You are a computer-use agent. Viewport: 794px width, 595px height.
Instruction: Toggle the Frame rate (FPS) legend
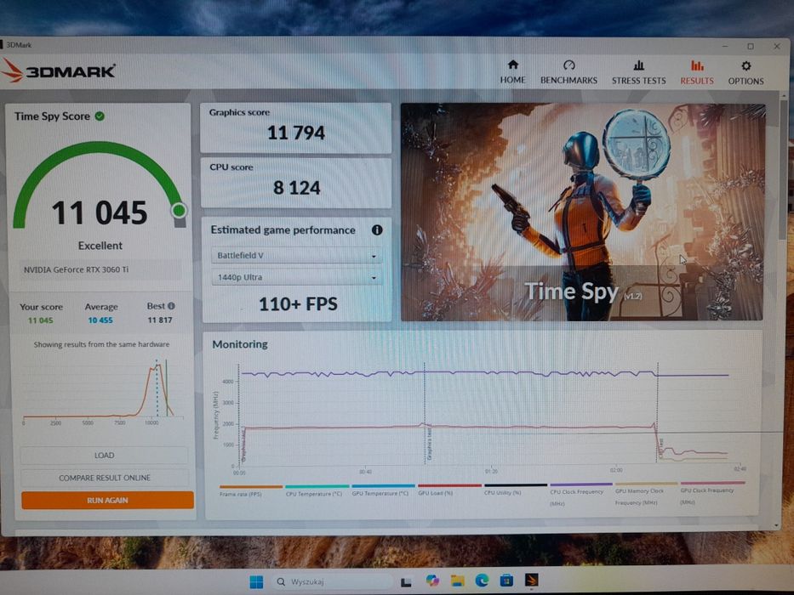250,490
